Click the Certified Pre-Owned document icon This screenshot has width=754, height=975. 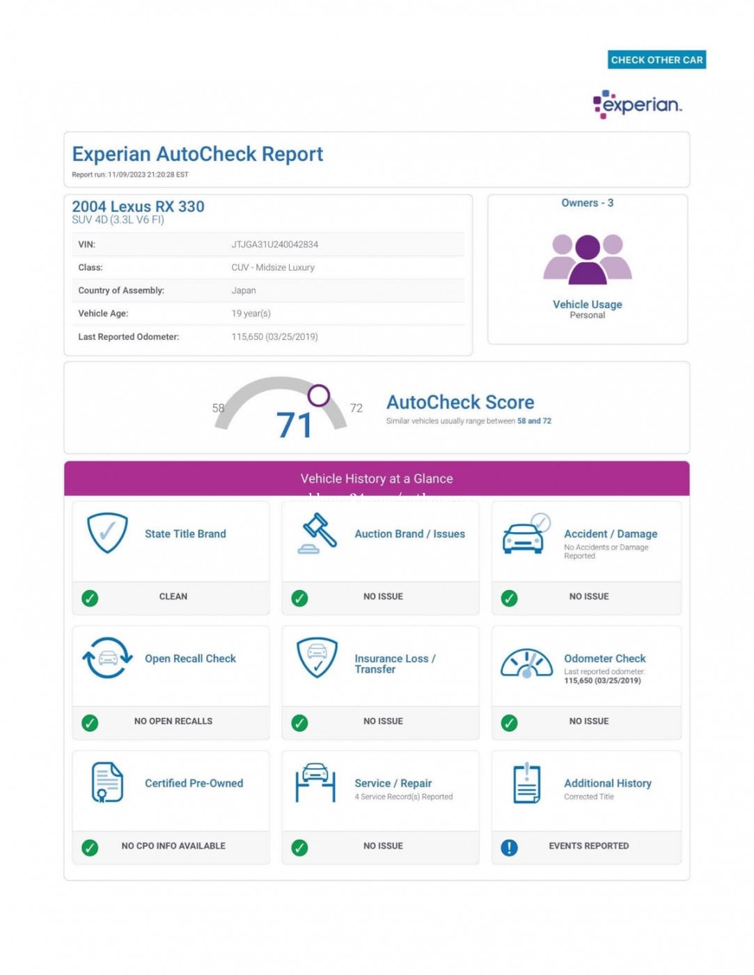[107, 782]
